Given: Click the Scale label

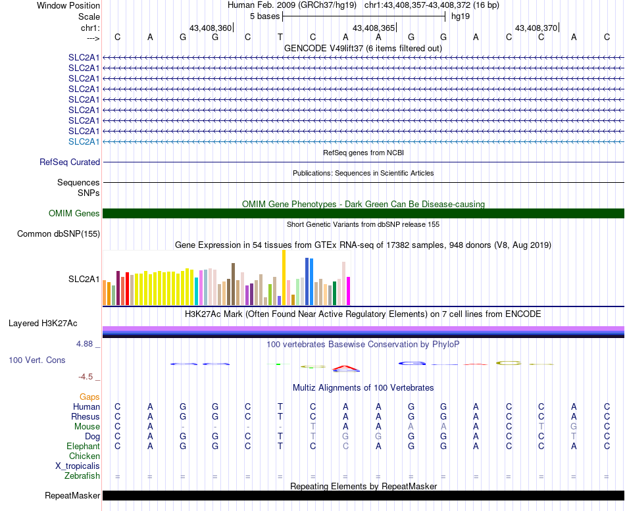Looking at the screenshot, I should click(89, 16).
